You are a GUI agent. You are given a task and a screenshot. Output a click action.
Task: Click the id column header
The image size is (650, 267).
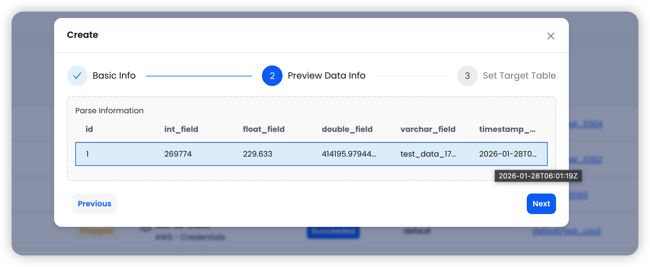click(x=89, y=129)
